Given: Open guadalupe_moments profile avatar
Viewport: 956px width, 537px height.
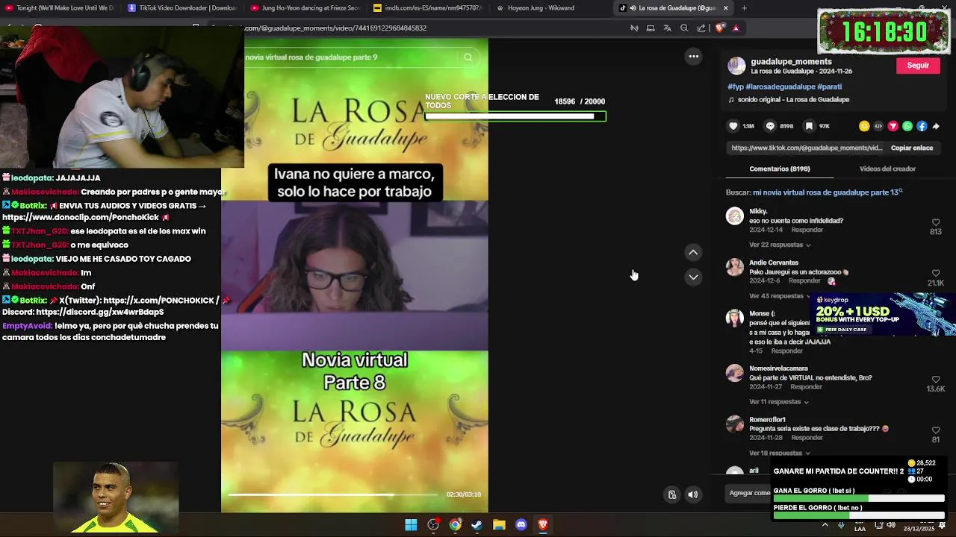Looking at the screenshot, I should pyautogui.click(x=736, y=66).
